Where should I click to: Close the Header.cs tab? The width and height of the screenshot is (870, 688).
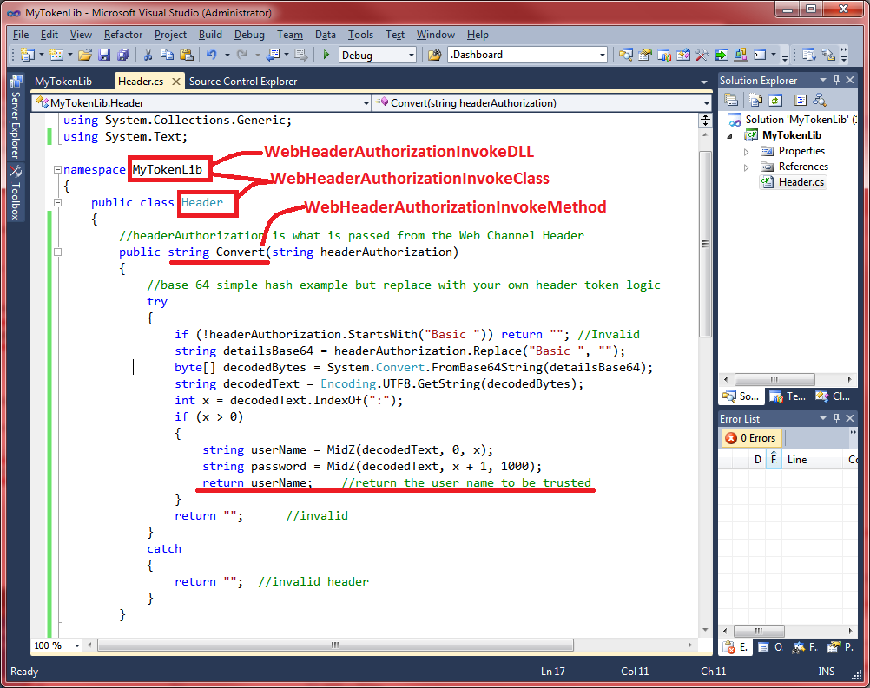pyautogui.click(x=176, y=82)
